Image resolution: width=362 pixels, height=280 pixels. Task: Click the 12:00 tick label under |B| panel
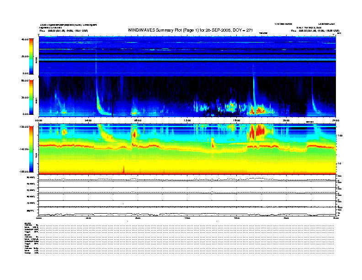coord(187,218)
